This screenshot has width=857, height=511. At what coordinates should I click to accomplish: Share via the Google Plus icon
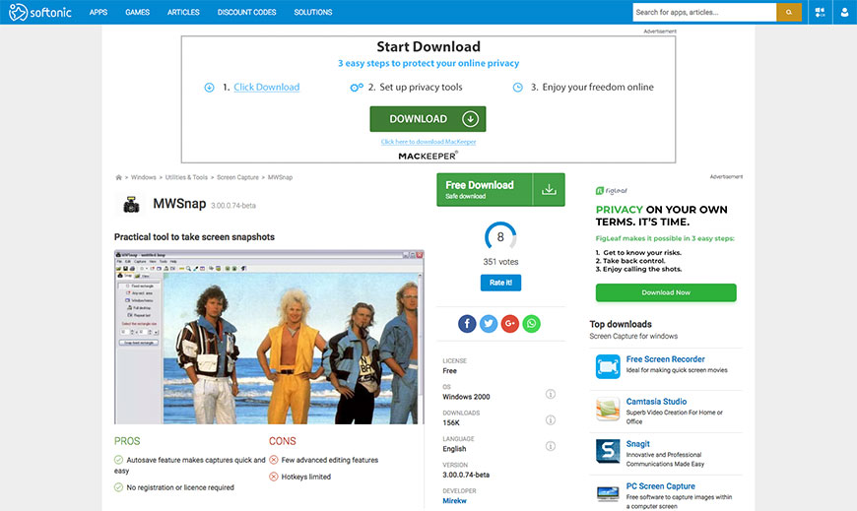coord(510,324)
